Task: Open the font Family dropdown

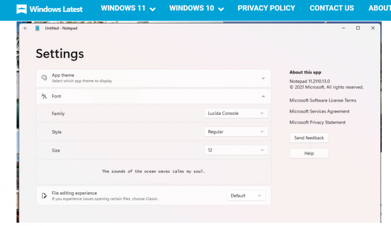Action: coord(236,113)
